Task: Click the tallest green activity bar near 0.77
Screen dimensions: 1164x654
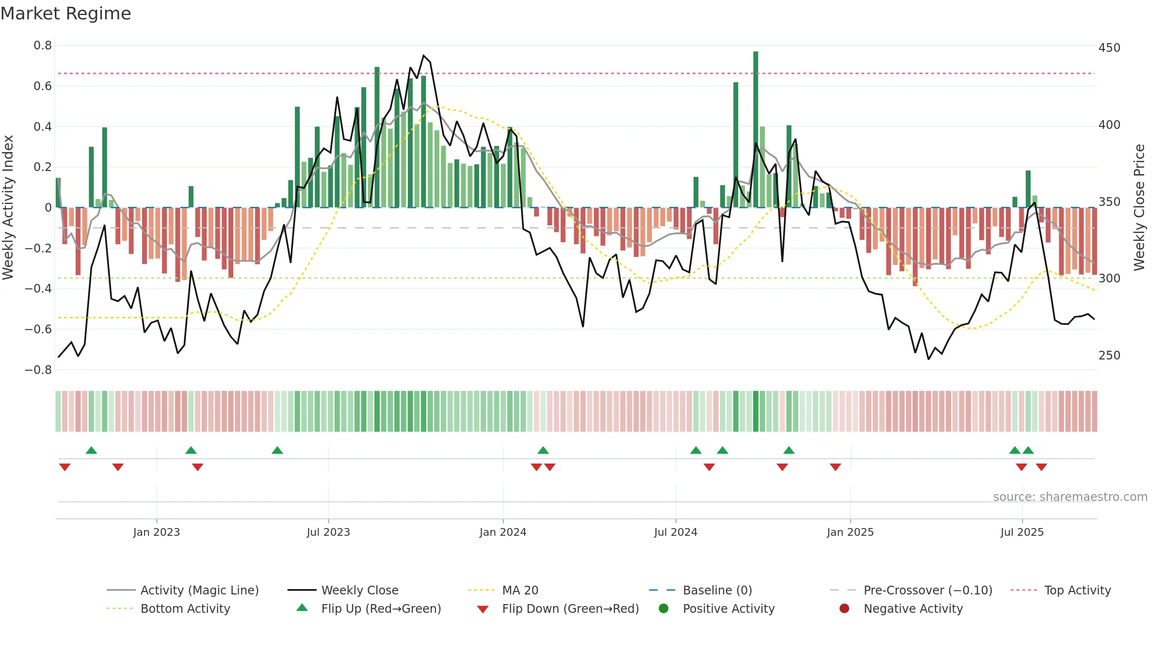Action: pos(756,129)
